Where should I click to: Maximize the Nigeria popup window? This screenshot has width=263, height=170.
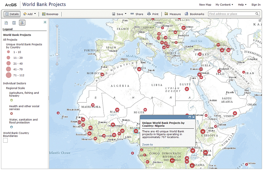190,117
